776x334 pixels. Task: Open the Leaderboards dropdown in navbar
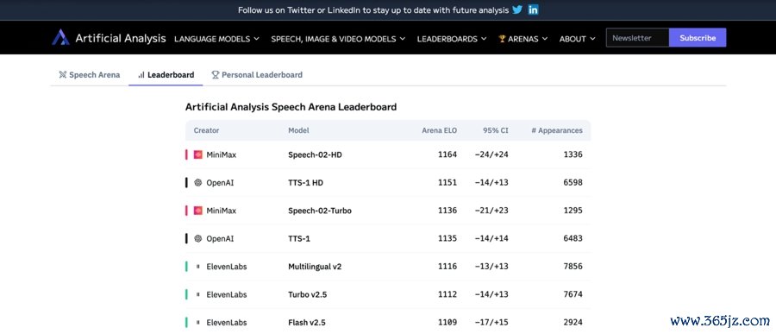[452, 39]
